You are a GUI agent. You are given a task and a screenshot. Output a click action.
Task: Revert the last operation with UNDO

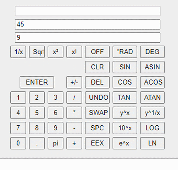pos(97,98)
